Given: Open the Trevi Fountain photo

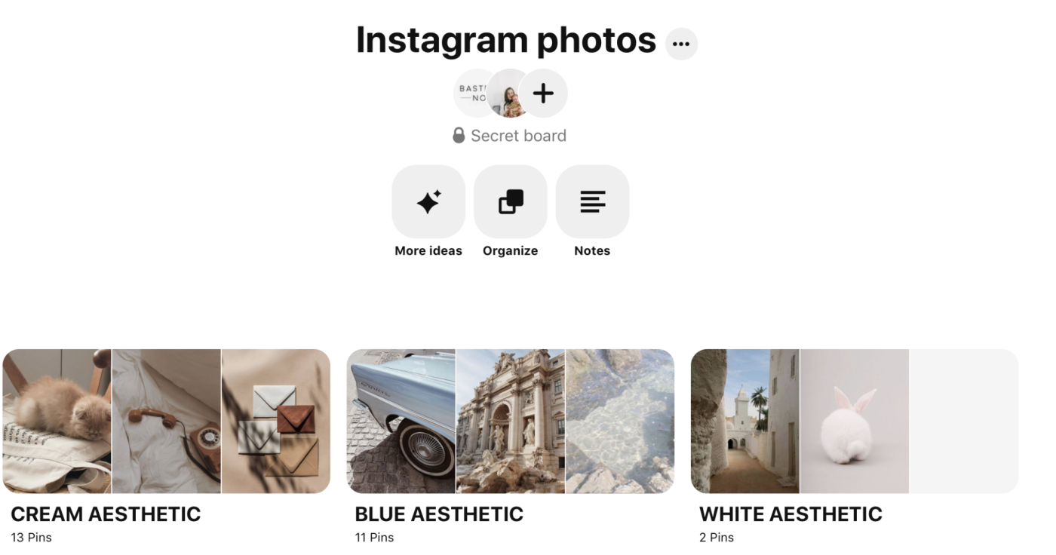Looking at the screenshot, I should 511,421.
